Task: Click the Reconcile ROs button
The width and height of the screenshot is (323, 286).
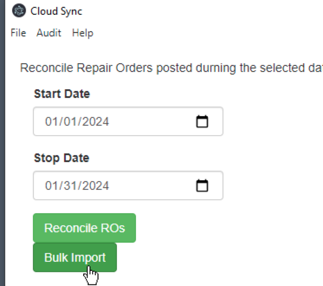Action: [x=84, y=228]
